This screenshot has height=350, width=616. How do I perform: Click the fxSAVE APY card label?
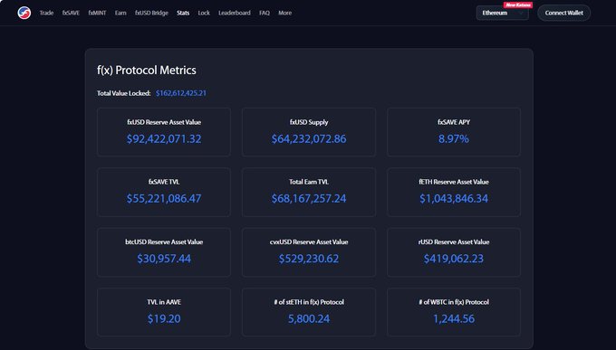point(454,122)
